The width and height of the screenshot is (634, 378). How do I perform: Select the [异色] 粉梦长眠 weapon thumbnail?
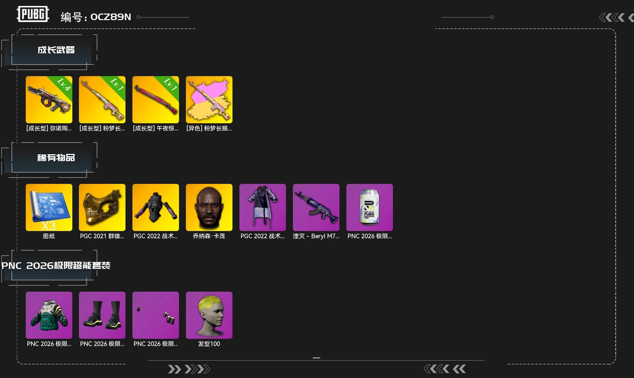(209, 100)
